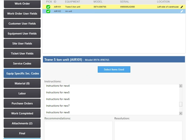This screenshot has height=140, width=189.
Task: Click the LOCATION column header
Action: tap(163, 2)
